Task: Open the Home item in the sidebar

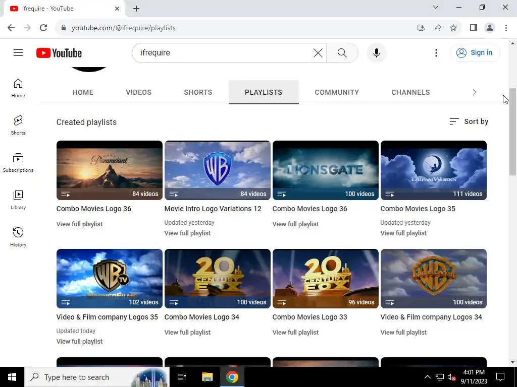Action: (x=18, y=88)
